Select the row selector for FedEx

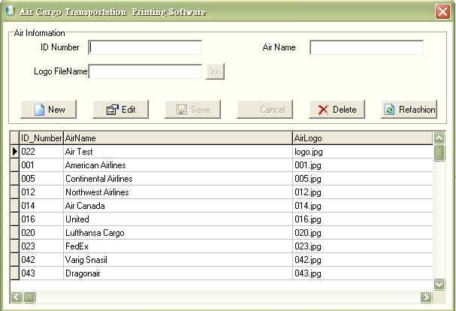(x=15, y=246)
